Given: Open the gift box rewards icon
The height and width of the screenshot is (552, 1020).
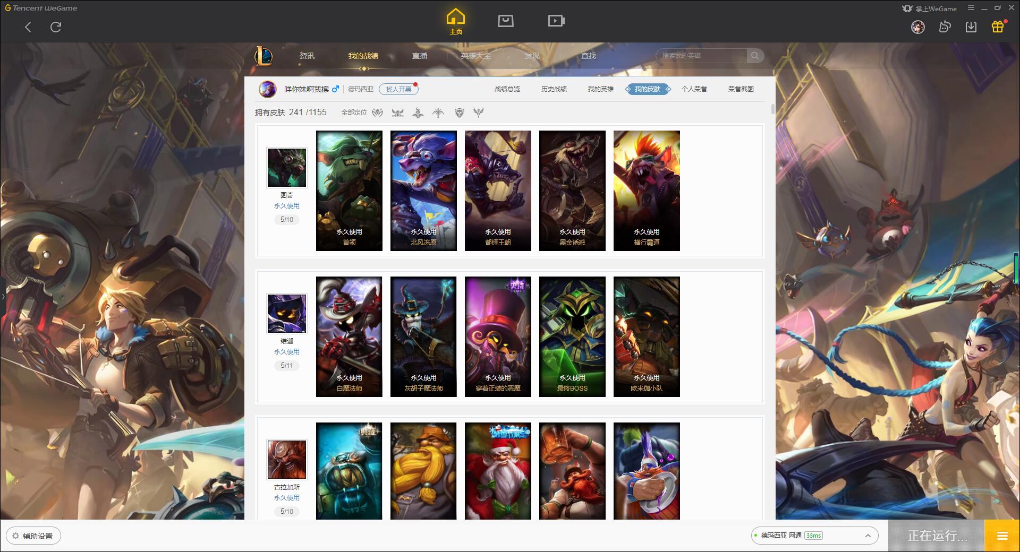Looking at the screenshot, I should pos(998,27).
